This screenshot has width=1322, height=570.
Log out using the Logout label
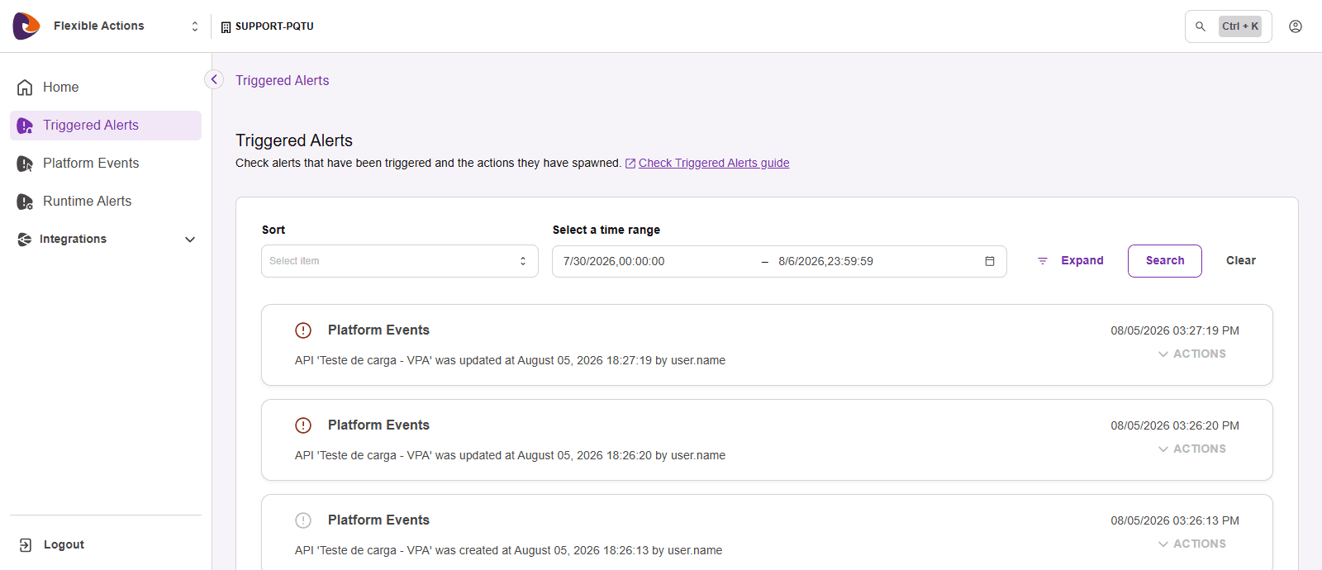[64, 545]
